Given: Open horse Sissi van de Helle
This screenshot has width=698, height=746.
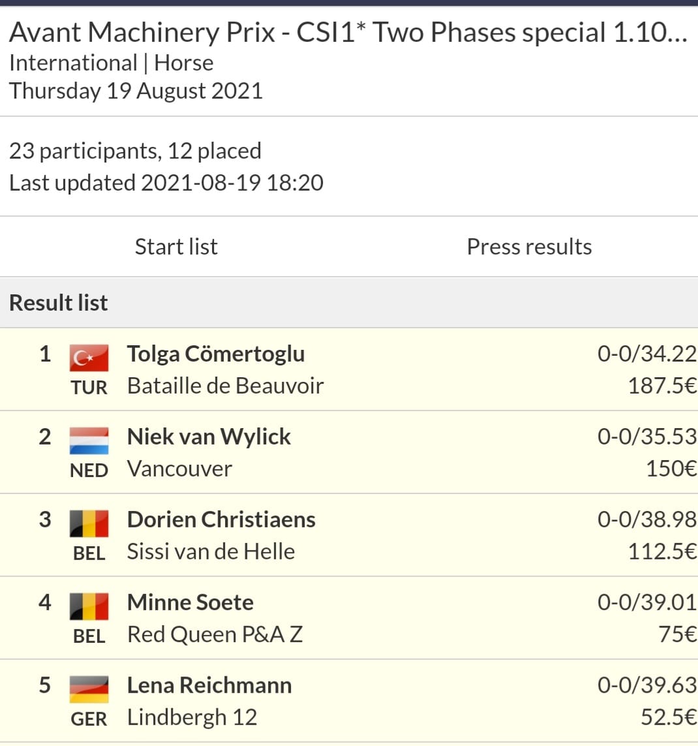Looking at the screenshot, I should [x=211, y=552].
